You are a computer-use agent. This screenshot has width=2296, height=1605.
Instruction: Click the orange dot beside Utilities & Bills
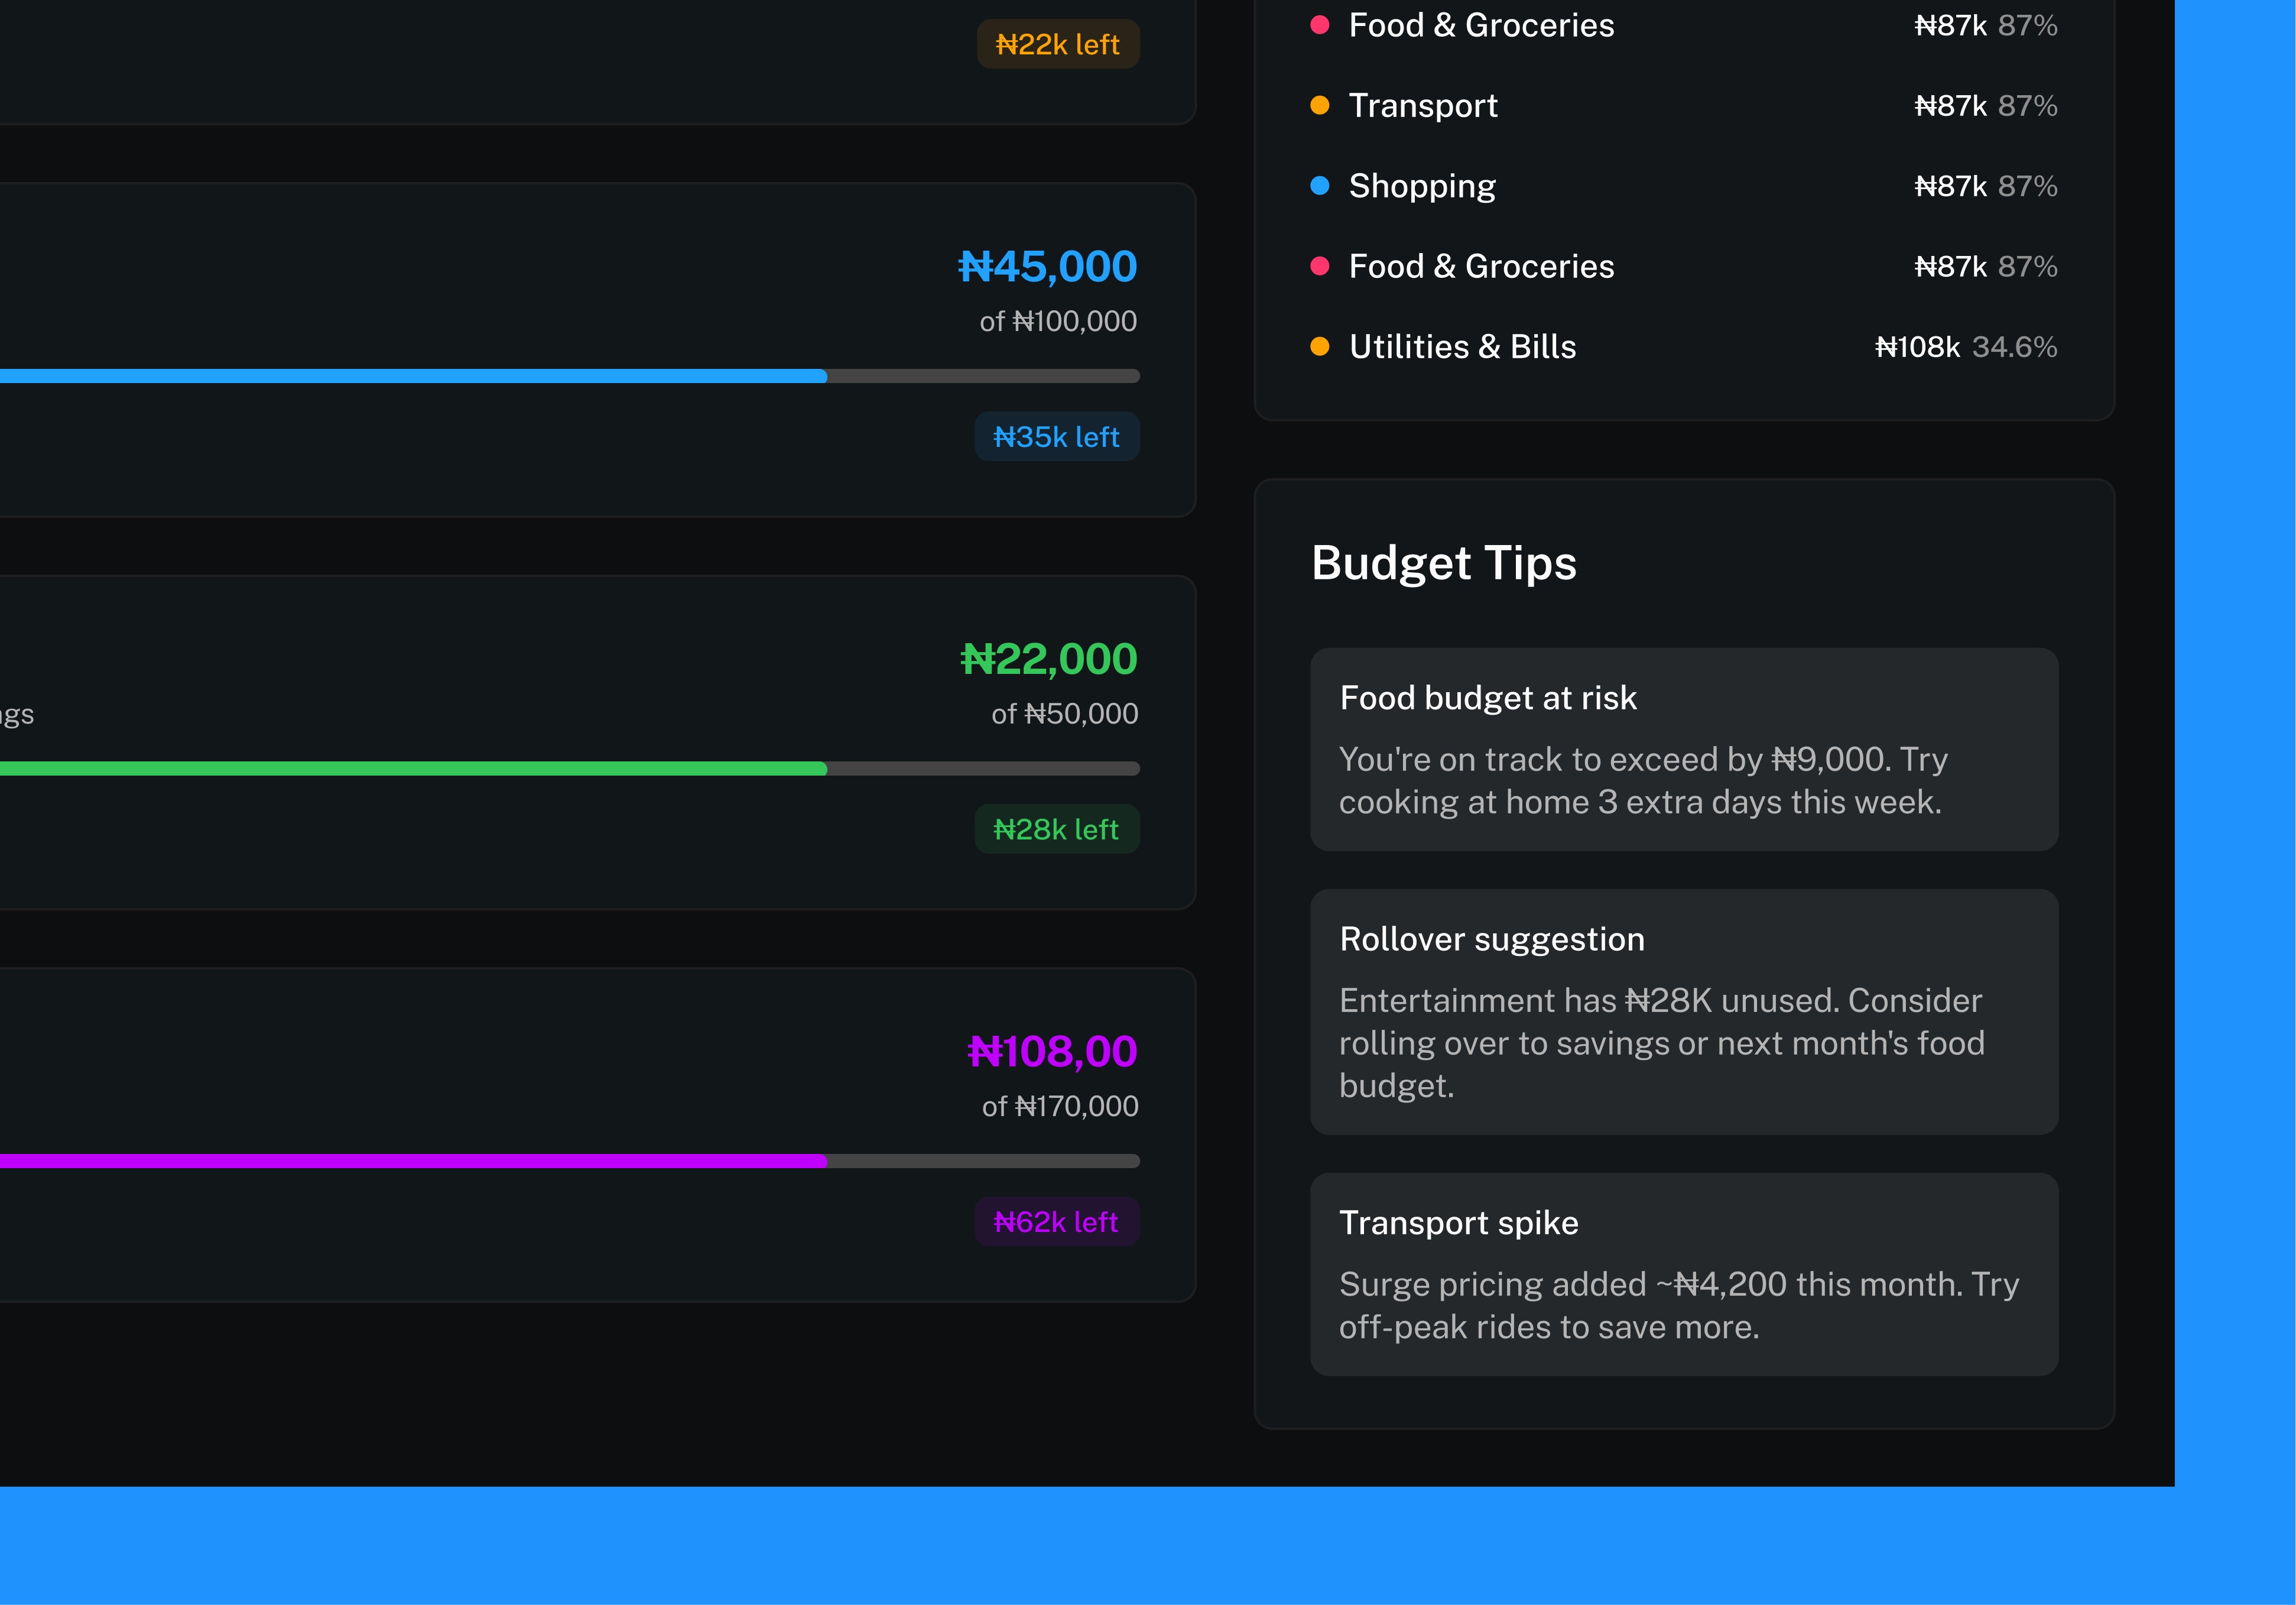(1319, 347)
